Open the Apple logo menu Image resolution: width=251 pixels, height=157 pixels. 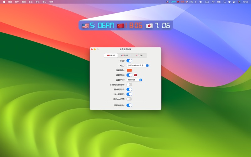(x=4, y=2)
